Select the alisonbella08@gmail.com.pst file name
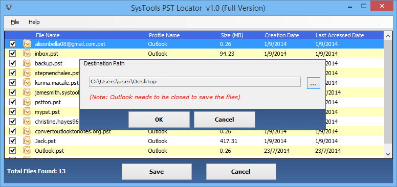Screen dimensions: 397x187 [70, 44]
